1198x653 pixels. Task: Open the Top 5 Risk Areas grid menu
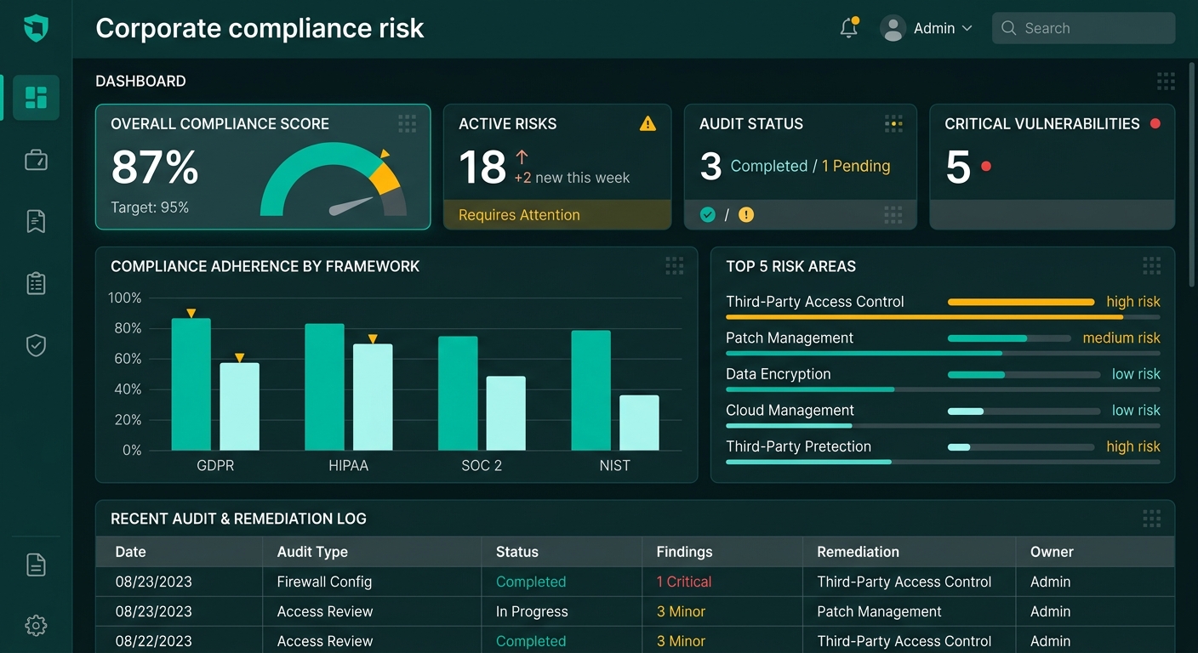[x=1151, y=266]
